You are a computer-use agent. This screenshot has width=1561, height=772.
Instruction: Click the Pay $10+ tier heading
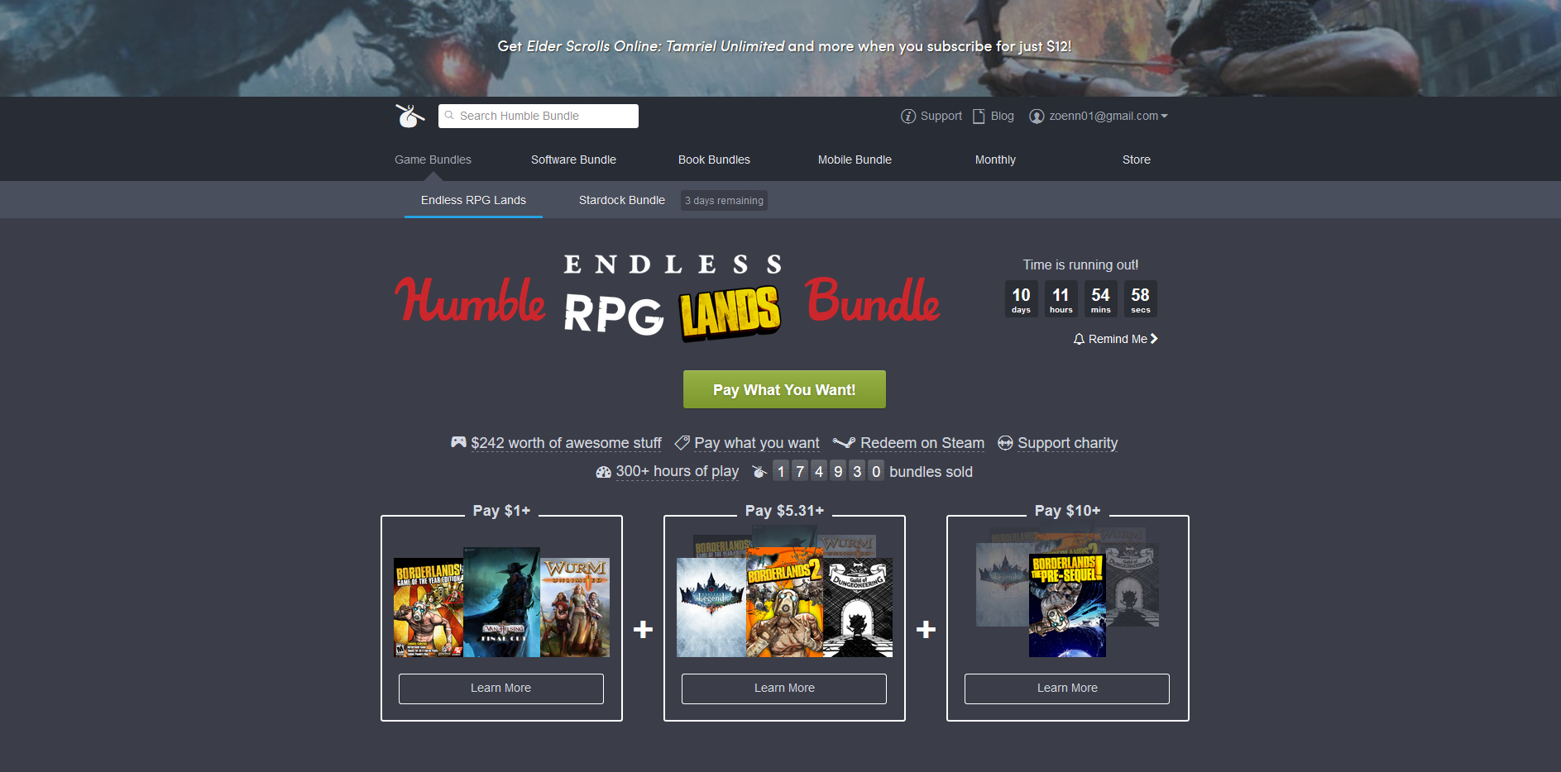tap(1067, 511)
